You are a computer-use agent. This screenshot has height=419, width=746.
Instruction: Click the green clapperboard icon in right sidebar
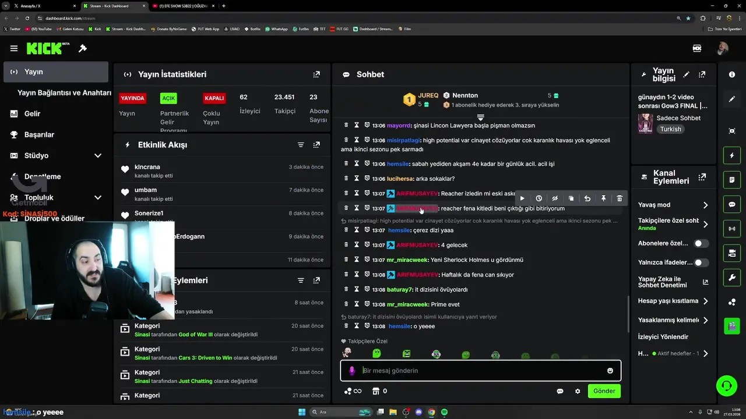[732, 326]
